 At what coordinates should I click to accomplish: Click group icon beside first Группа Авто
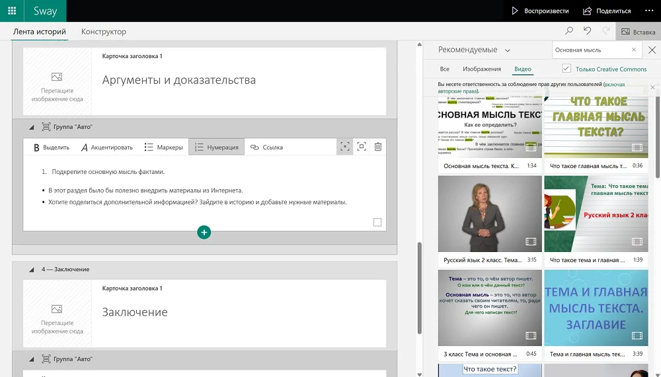46,126
